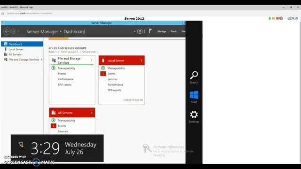Click Services in the All Servers tile

(63, 131)
